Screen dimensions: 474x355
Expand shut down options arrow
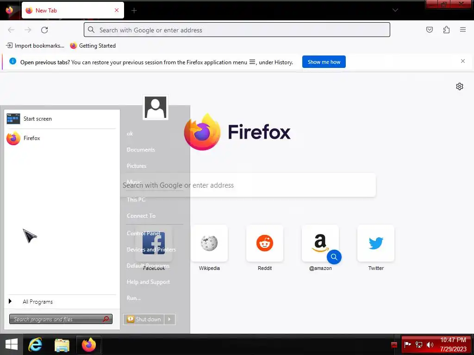pyautogui.click(x=169, y=319)
